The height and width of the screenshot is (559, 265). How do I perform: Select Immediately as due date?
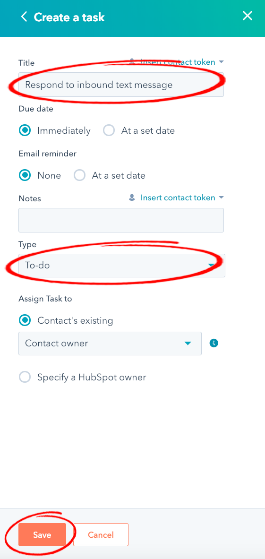pyautogui.click(x=25, y=130)
